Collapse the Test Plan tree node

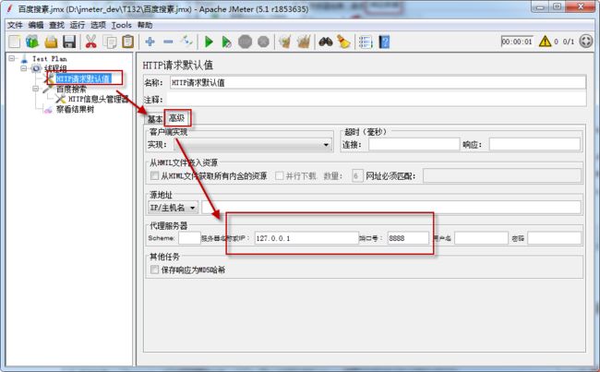point(11,58)
